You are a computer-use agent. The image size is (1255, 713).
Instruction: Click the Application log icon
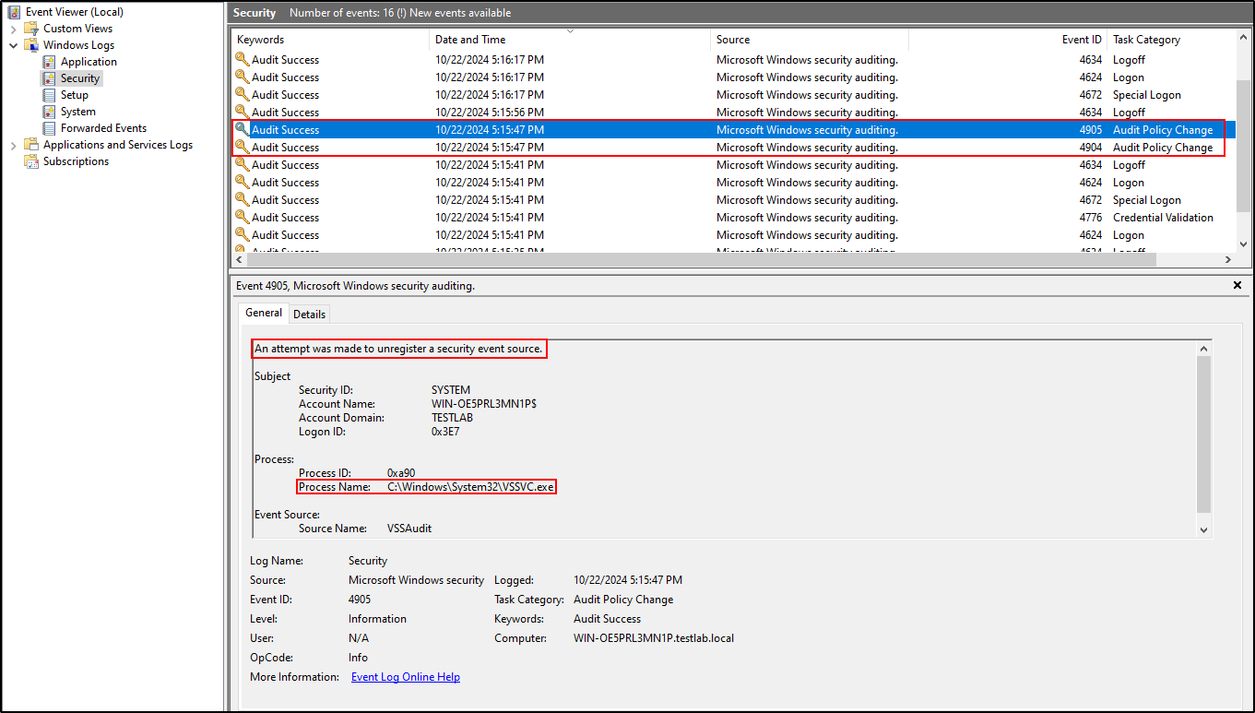49,62
